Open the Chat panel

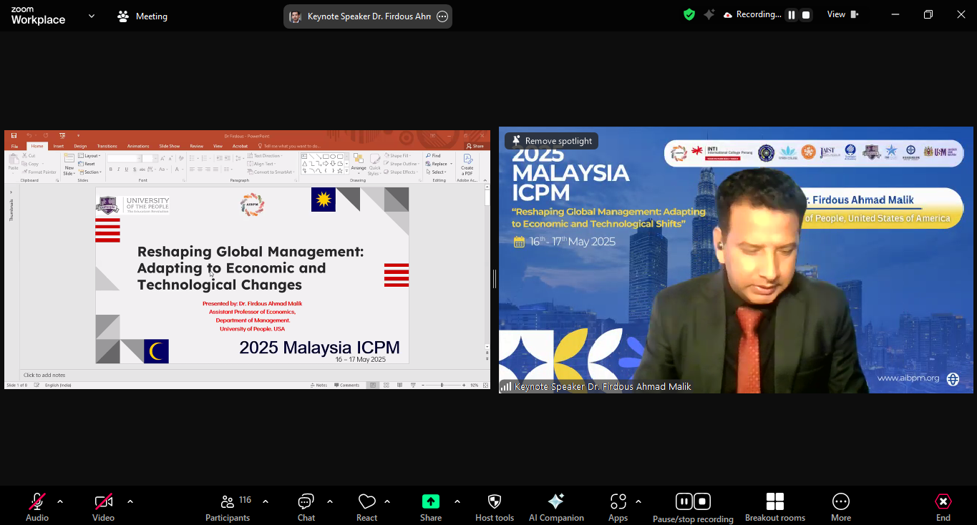(306, 507)
